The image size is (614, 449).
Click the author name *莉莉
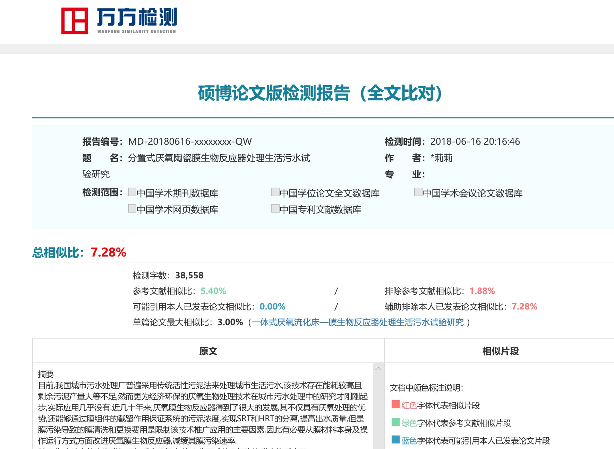(441, 158)
